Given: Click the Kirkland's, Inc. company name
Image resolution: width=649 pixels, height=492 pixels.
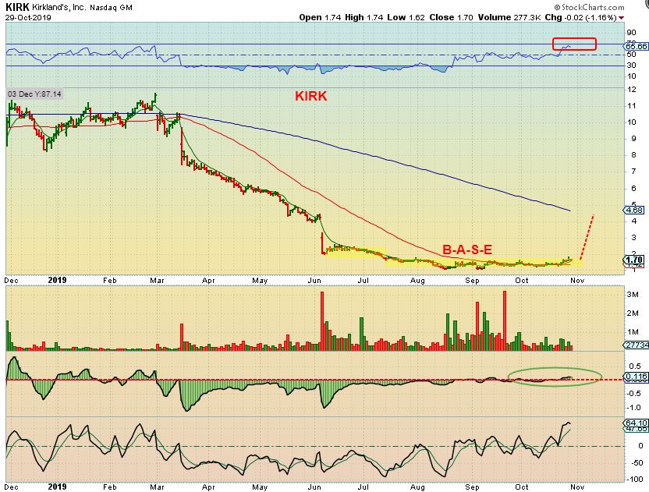Looking at the screenshot, I should point(59,8).
